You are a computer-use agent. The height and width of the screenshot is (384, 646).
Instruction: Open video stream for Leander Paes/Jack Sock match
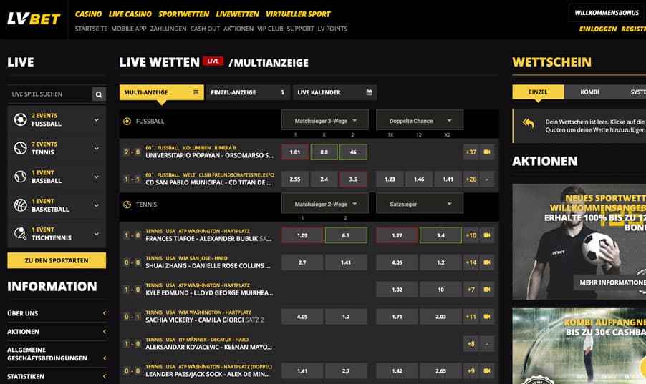pos(487,371)
